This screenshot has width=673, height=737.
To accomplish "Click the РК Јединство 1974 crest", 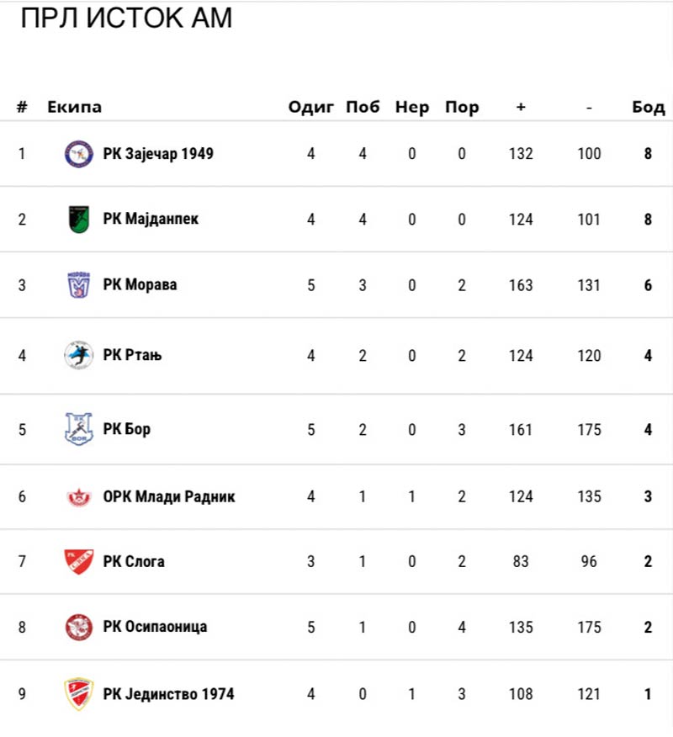I will click(x=79, y=694).
